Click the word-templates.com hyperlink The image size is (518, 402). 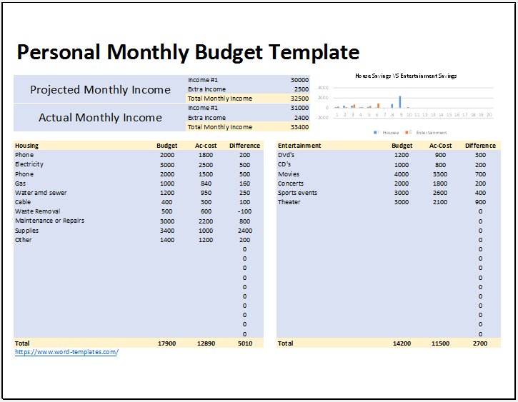[x=66, y=352]
